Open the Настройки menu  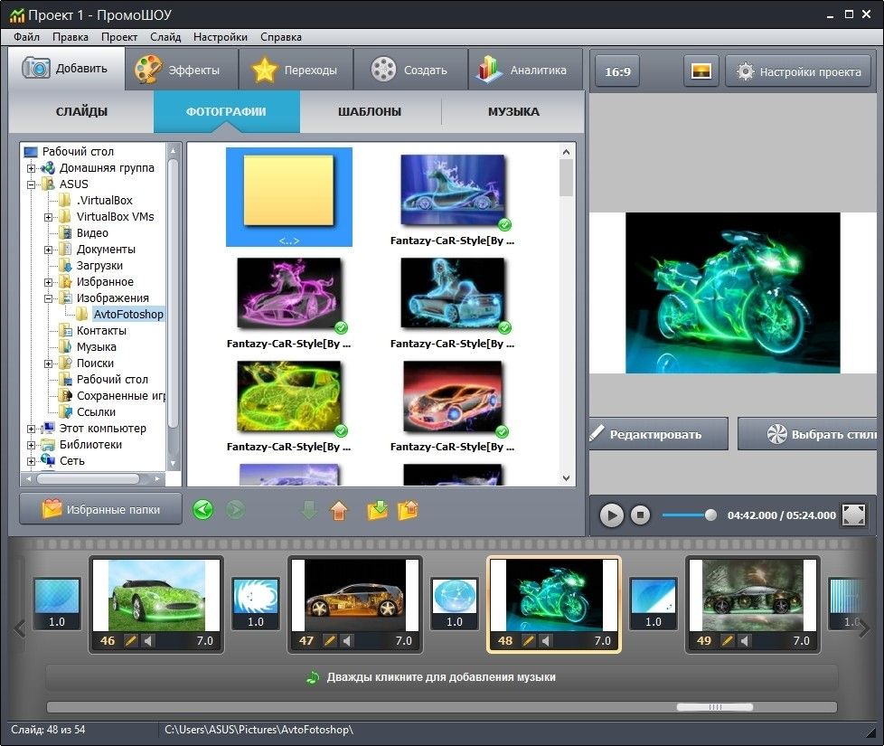tap(220, 37)
